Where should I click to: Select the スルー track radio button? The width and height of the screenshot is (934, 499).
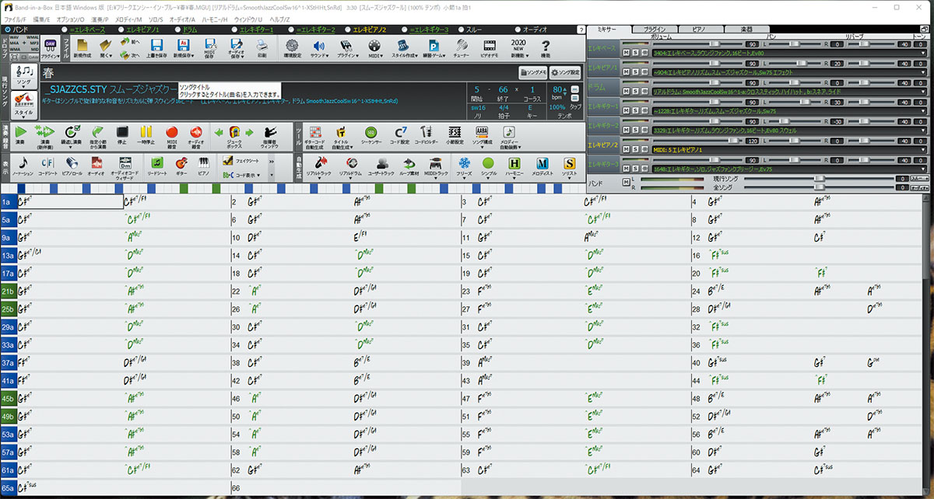coord(459,29)
